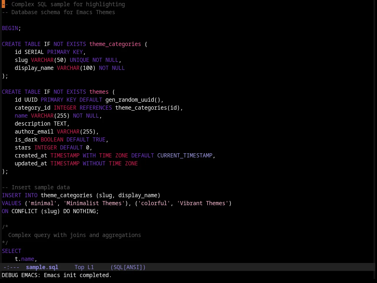
Task: Click the sample.sql buffer name in mode line
Action: (x=42, y=267)
